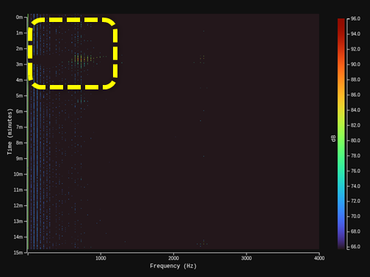Pick the 88.0 colorbar value
This screenshot has width=370, height=277.
355,79
